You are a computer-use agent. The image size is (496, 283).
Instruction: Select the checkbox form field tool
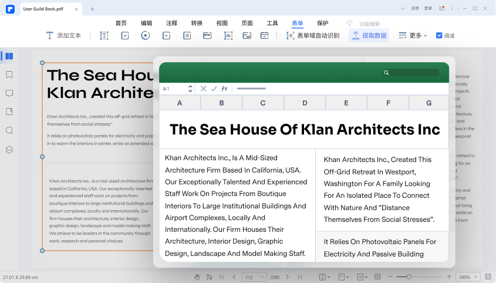tap(124, 36)
